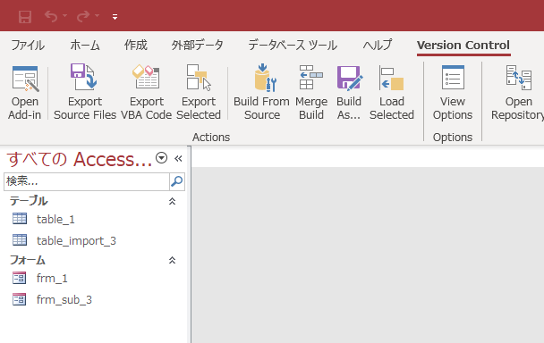Run Export Source Files
Viewport: 544px width, 343px height.
[85, 91]
